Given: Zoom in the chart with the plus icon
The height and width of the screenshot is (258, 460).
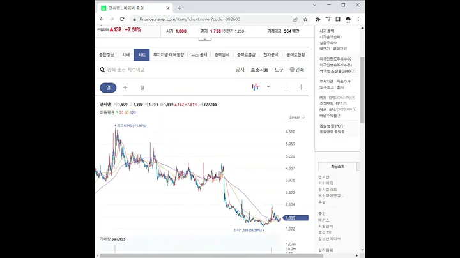Looking at the screenshot, I should click(301, 87).
